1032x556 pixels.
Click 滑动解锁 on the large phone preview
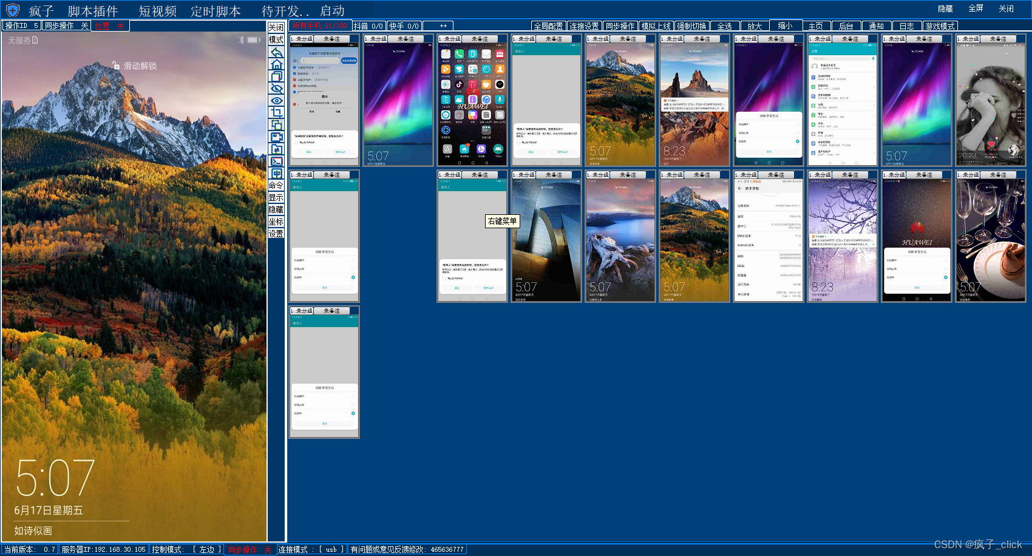pos(140,66)
